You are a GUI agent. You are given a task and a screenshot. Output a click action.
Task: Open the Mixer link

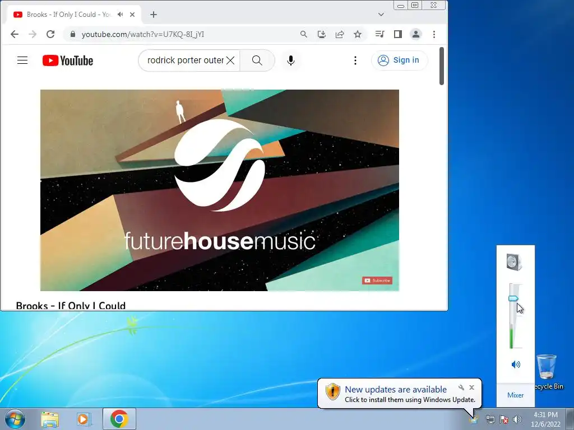pyautogui.click(x=516, y=395)
